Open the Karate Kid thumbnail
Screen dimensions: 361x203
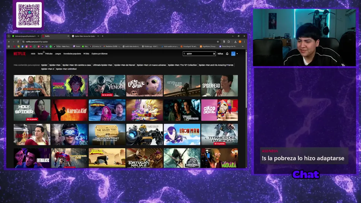(69, 110)
